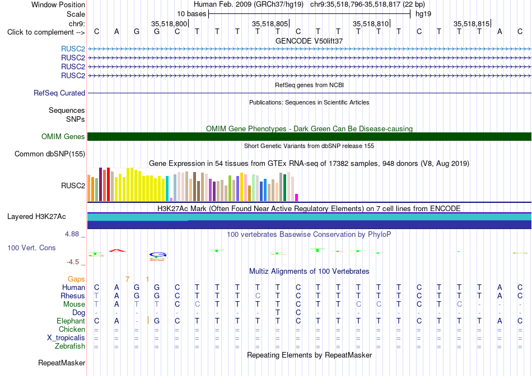Image resolution: width=532 pixels, height=376 pixels.
Task: Open the light blue RUSC2 transcript label
Action: (73, 49)
